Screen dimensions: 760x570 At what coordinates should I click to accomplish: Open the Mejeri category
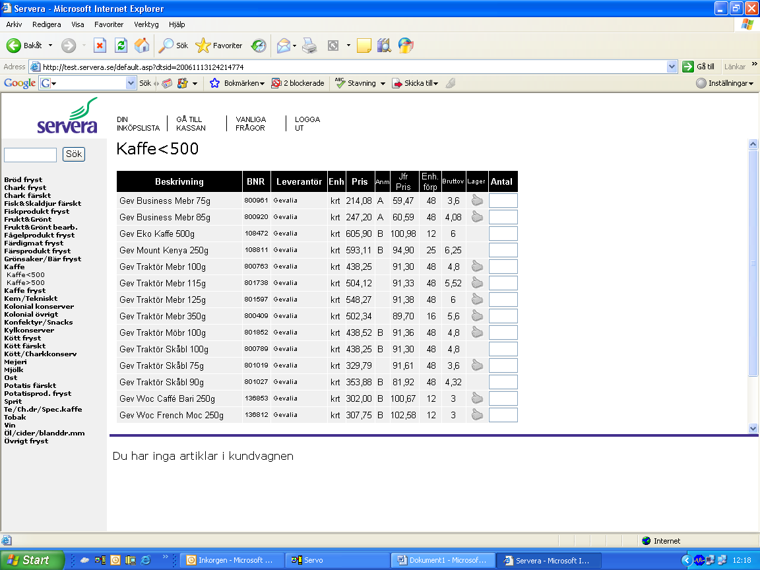click(x=16, y=362)
